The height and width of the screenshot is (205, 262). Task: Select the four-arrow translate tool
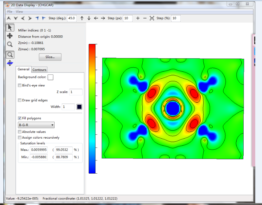point(10,36)
